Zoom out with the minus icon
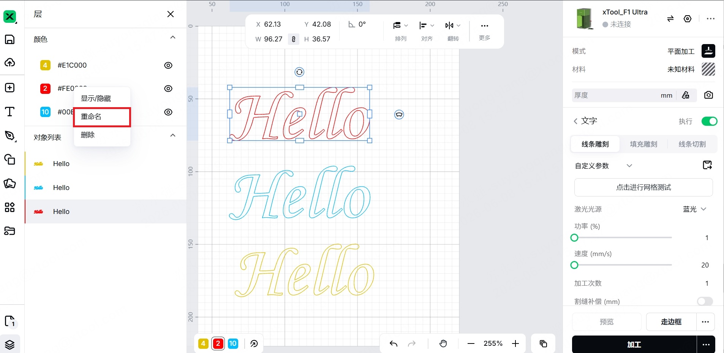The image size is (724, 353). click(471, 344)
